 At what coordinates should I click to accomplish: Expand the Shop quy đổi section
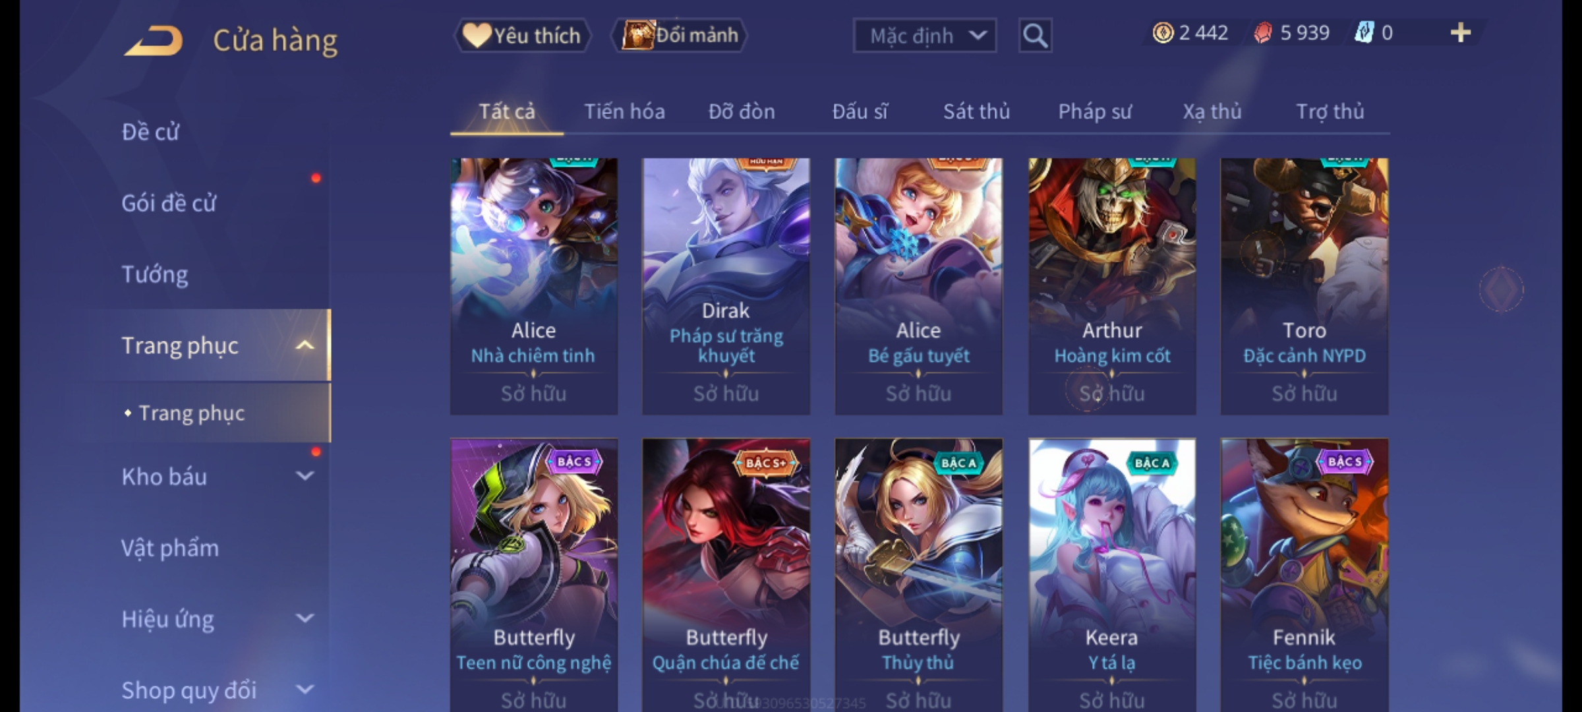click(x=305, y=690)
